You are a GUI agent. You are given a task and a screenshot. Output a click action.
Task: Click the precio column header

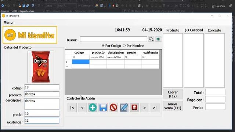point(133,52)
